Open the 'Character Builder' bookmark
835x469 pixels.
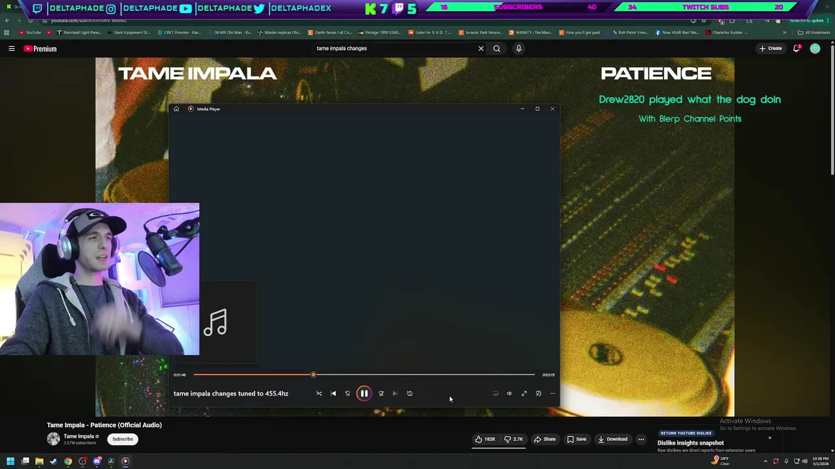click(x=726, y=33)
